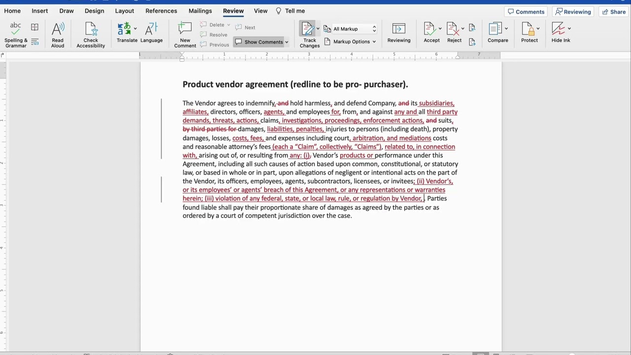Click the document title heading
This screenshot has width=631, height=355.
point(295,84)
